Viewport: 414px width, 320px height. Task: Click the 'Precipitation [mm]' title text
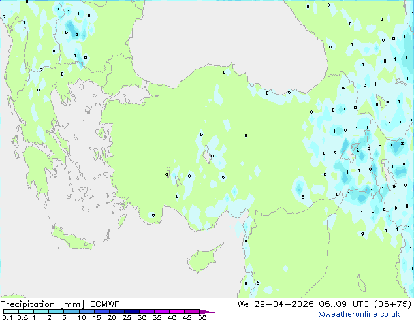click(x=42, y=304)
